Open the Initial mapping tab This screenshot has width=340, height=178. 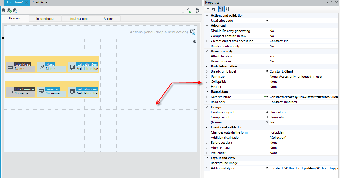tap(79, 19)
